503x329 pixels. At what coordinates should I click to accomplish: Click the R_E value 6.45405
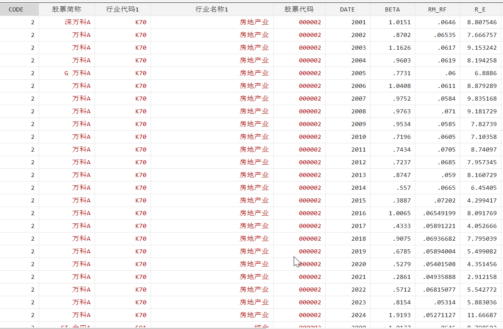point(480,188)
